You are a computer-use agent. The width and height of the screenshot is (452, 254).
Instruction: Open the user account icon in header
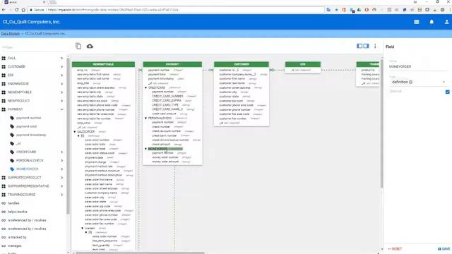coord(446,22)
